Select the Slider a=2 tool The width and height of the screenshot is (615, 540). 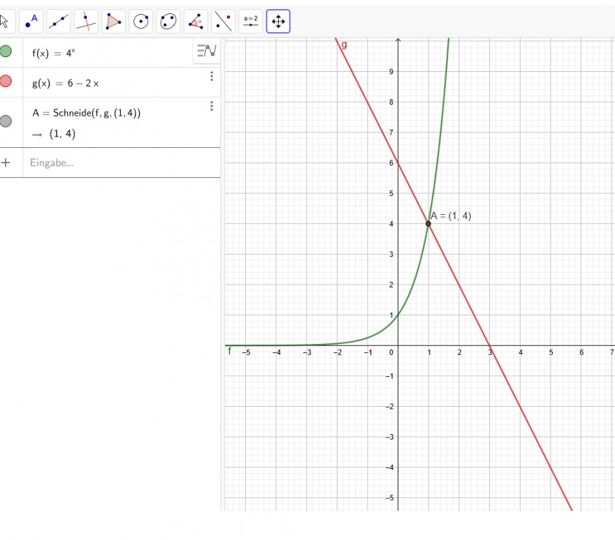251,21
